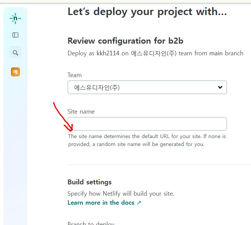Focus the Site name input field
251x225 pixels.
point(147,124)
